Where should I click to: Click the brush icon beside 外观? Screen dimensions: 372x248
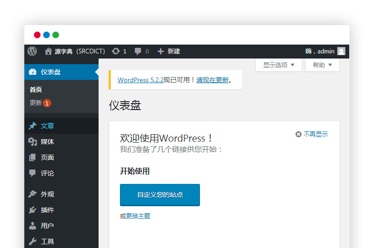(33, 194)
